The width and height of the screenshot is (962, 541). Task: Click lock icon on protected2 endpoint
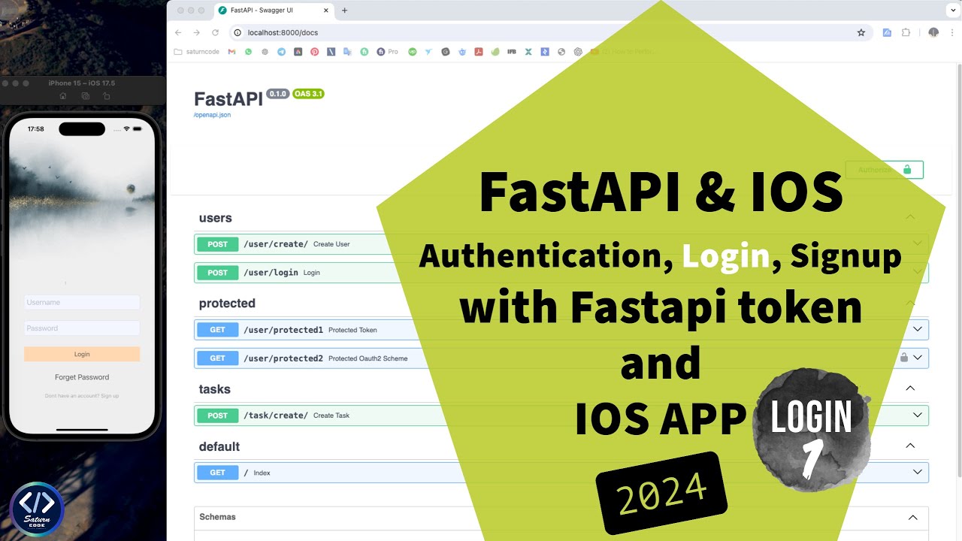coord(904,358)
